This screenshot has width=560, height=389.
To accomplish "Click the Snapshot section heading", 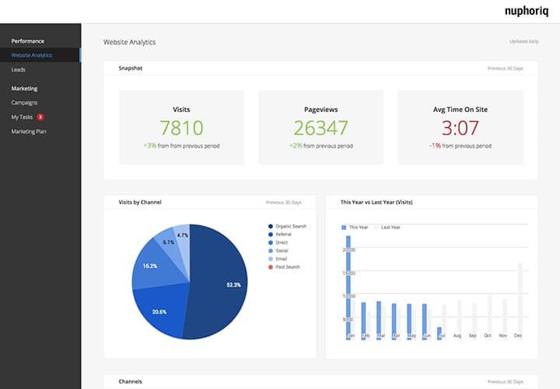I will click(x=131, y=68).
